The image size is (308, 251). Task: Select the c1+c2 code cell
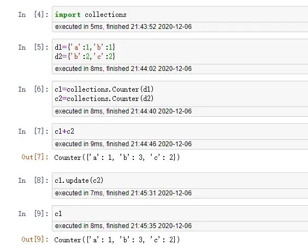click(180, 132)
